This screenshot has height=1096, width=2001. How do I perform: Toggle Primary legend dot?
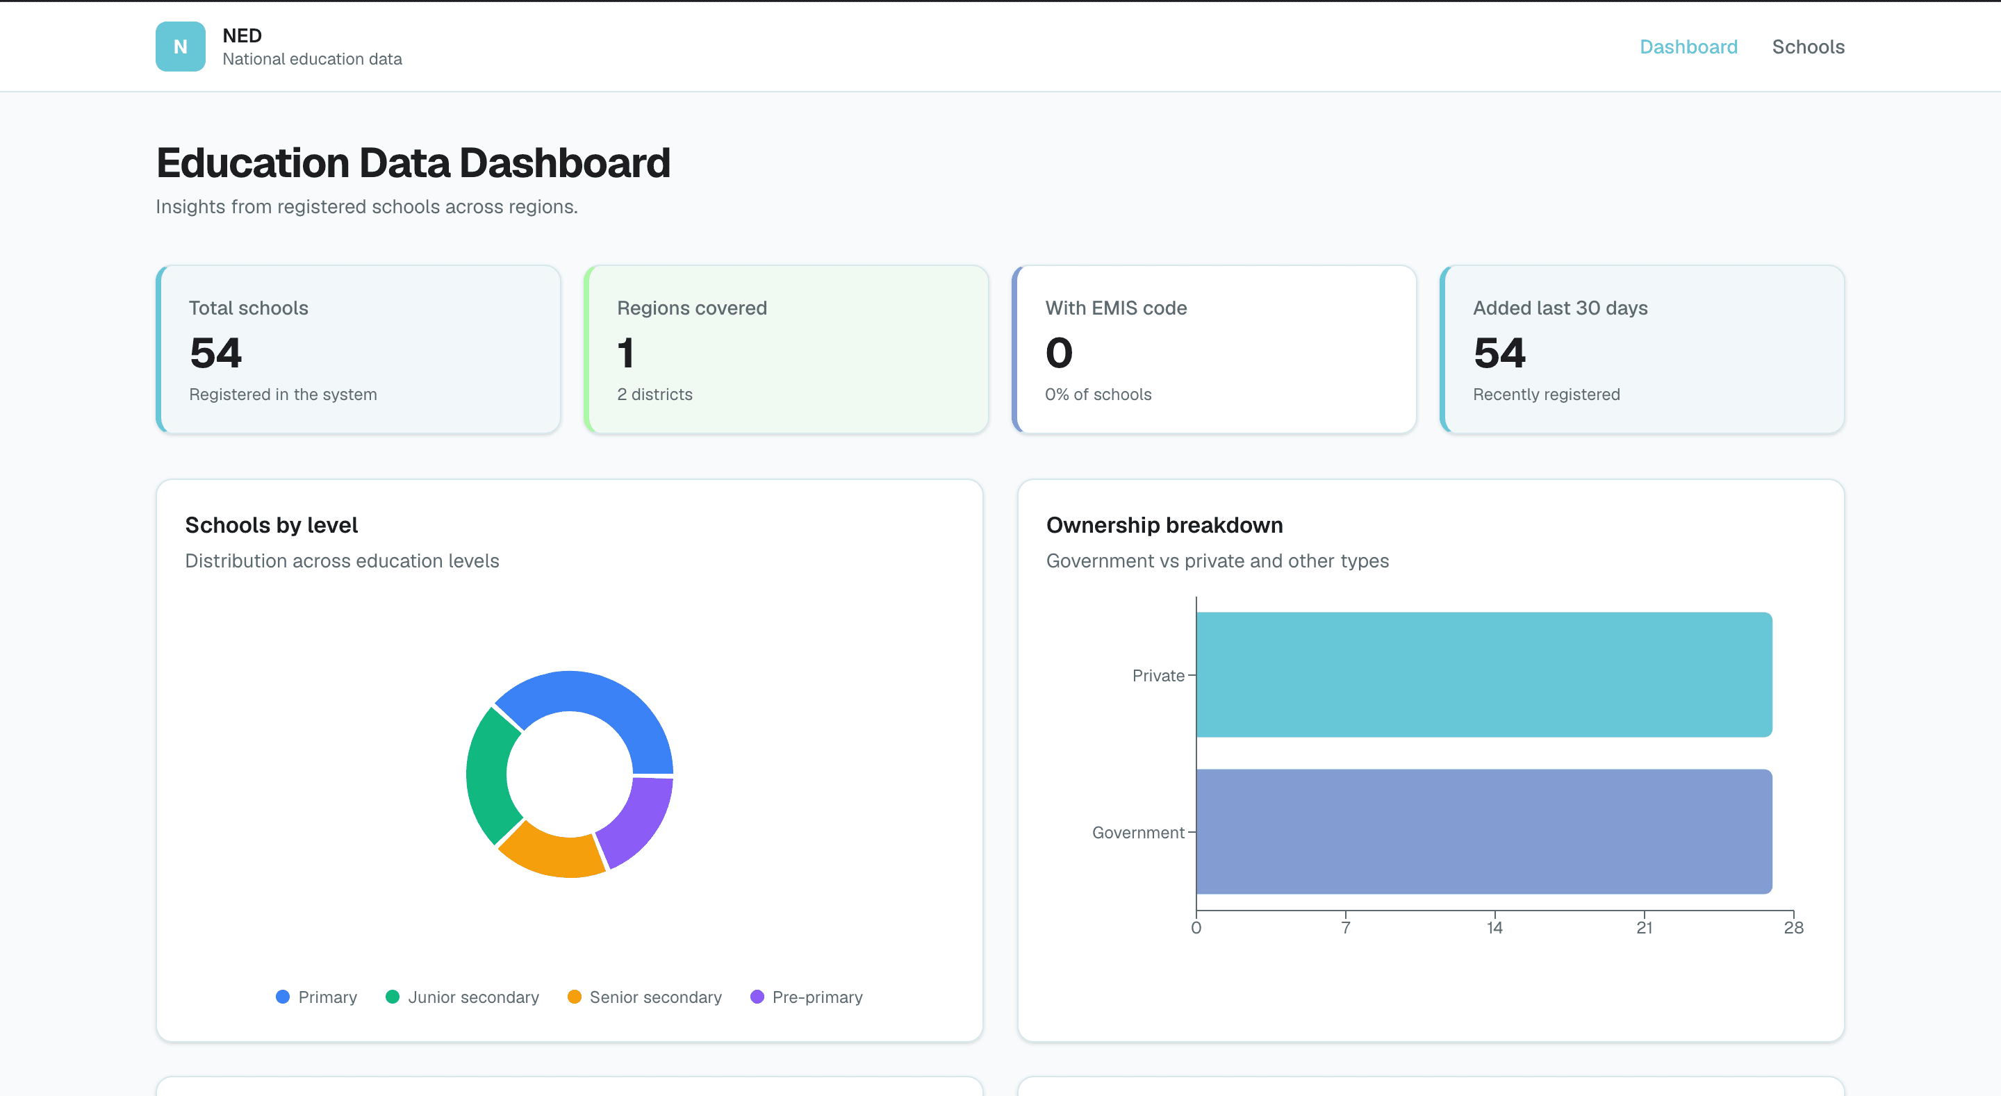(x=283, y=997)
